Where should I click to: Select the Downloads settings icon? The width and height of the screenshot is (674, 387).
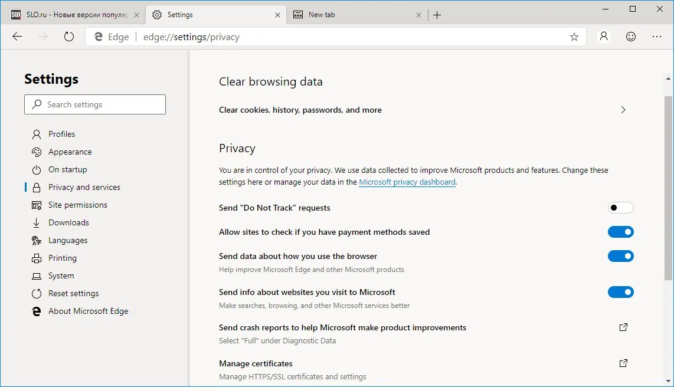click(35, 222)
